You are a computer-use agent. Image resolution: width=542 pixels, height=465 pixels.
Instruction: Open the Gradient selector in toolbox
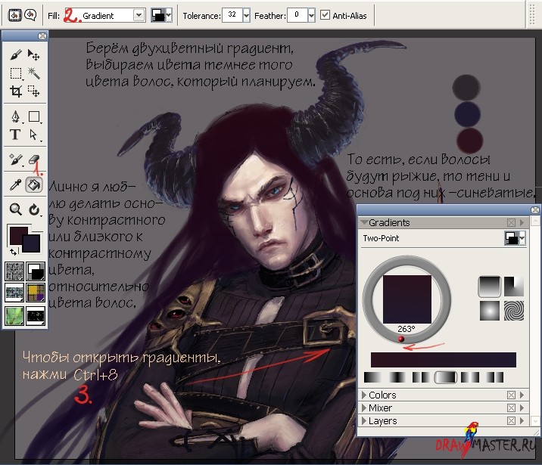pyautogui.click(x=36, y=271)
